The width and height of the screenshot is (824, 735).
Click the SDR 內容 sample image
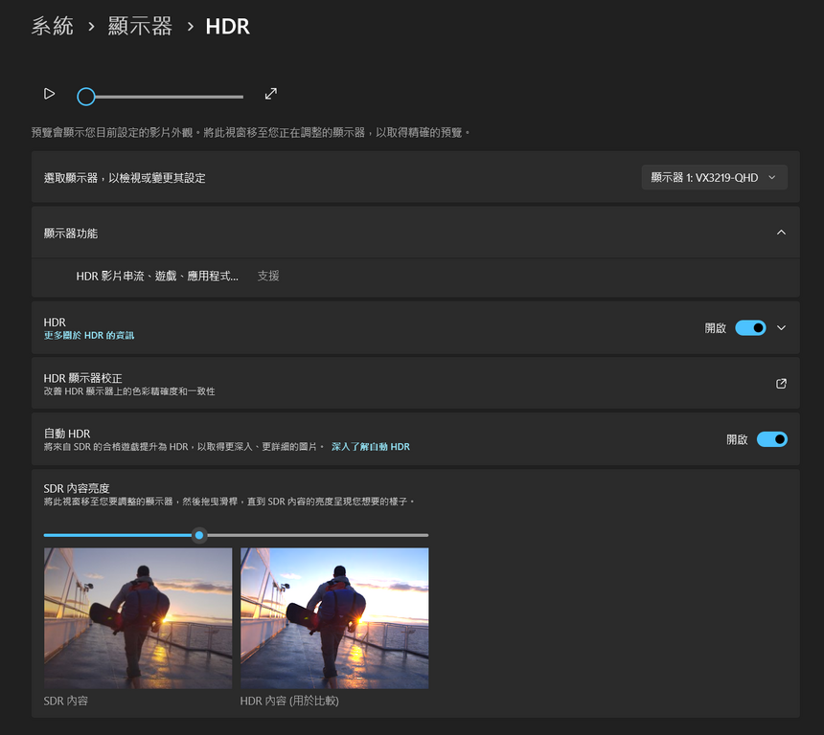tap(138, 617)
